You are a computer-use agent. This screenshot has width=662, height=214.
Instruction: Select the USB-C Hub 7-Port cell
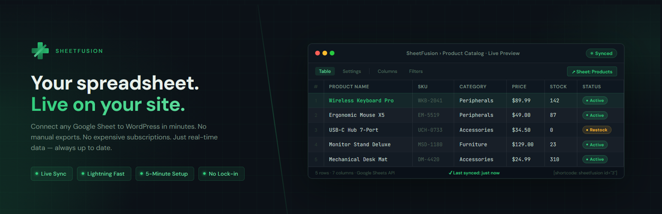[x=353, y=130]
